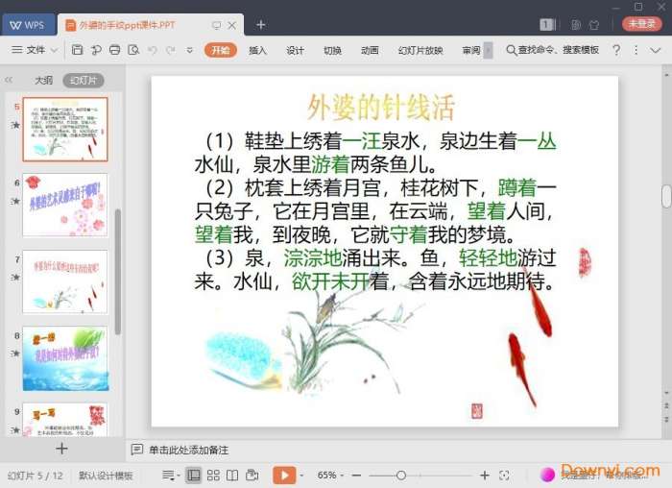Click the animation star under slide 6
The image size is (672, 488).
point(15,201)
